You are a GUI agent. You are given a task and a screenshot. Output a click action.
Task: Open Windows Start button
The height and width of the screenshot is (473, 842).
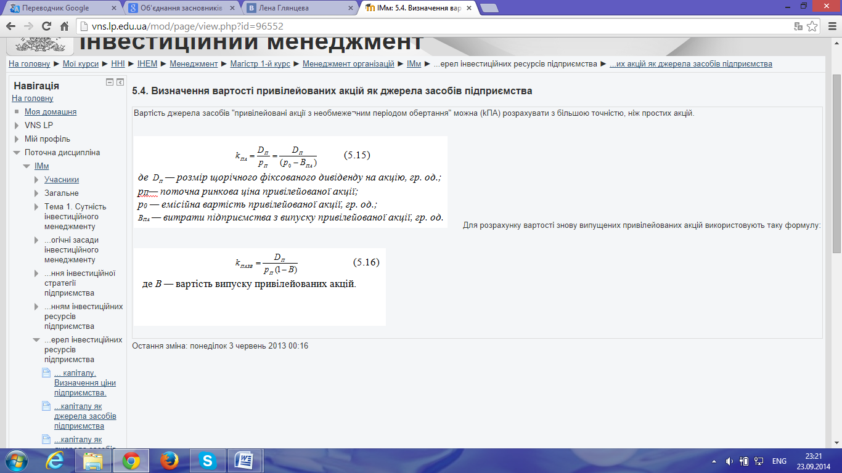tap(16, 460)
